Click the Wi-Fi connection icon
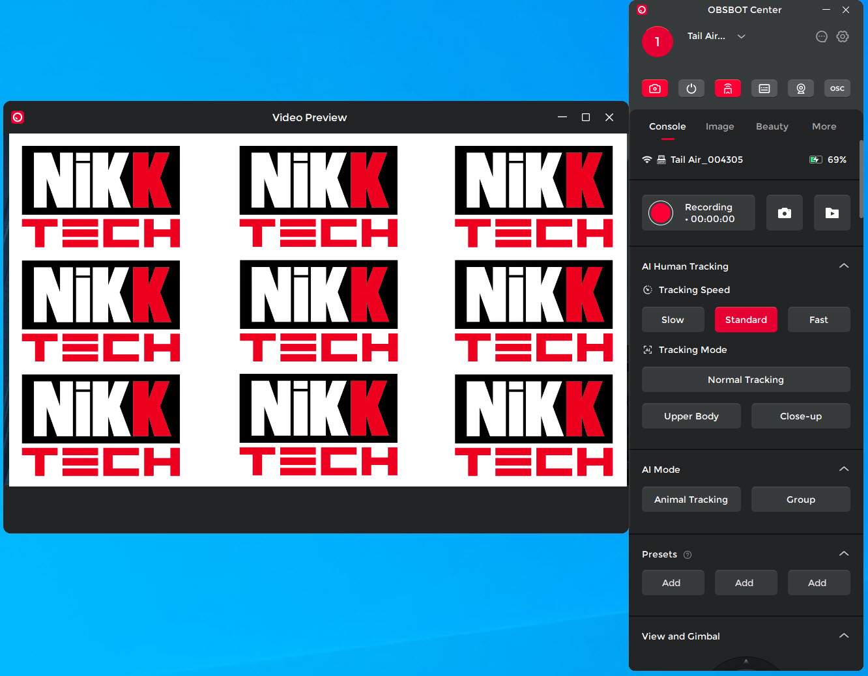868x676 pixels. click(x=647, y=160)
